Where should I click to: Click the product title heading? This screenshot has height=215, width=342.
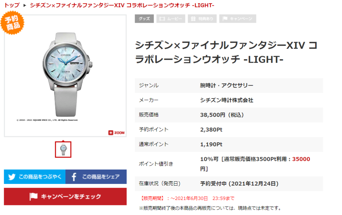tap(226, 52)
